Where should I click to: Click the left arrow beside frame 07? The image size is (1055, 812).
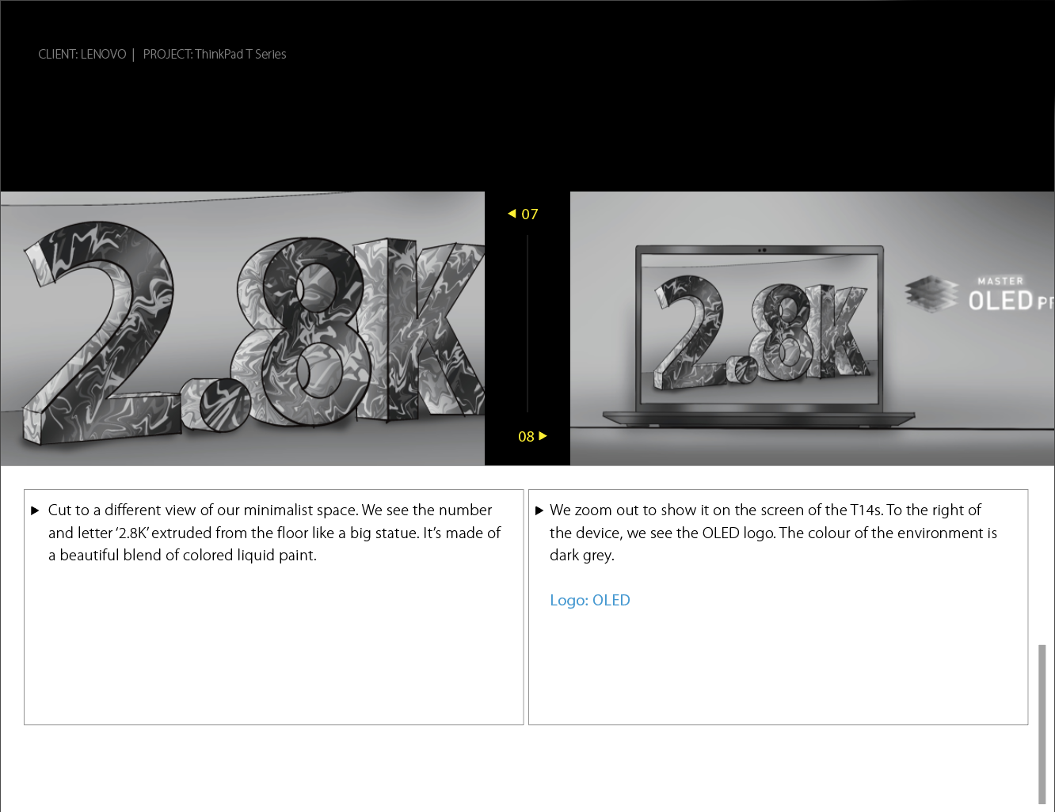click(512, 214)
